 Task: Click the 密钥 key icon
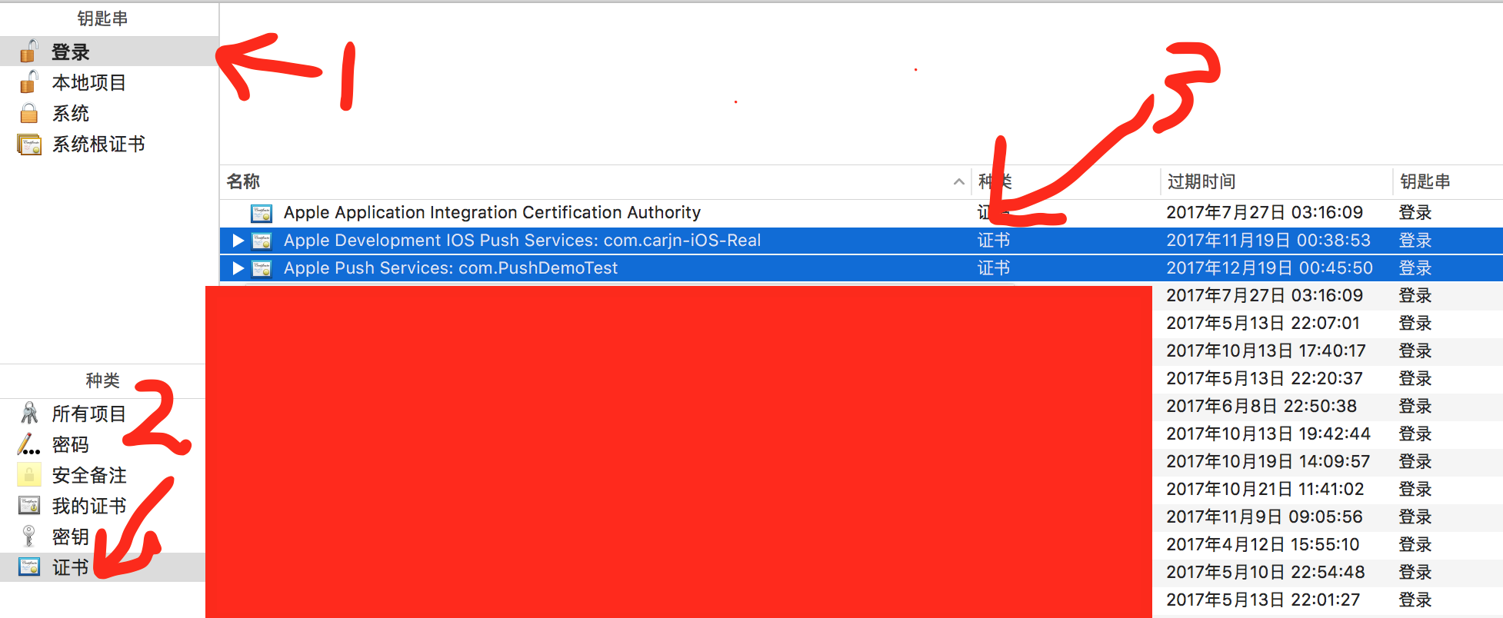(29, 536)
